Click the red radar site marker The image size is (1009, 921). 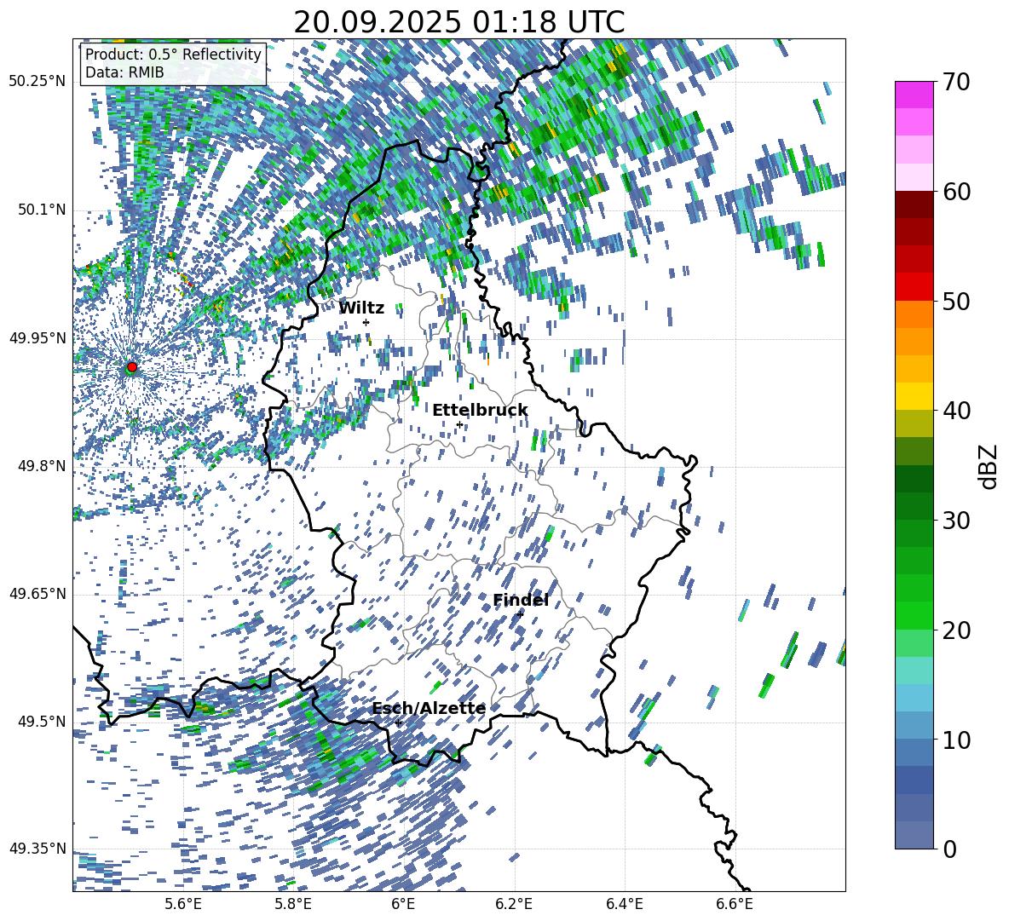pyautogui.click(x=132, y=366)
